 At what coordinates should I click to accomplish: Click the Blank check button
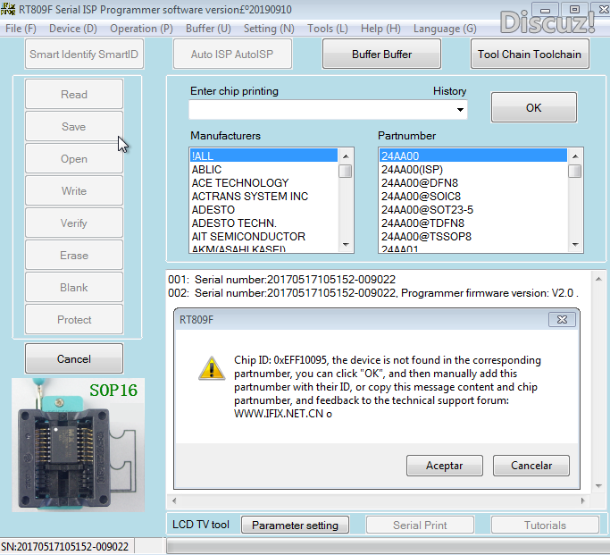[74, 287]
